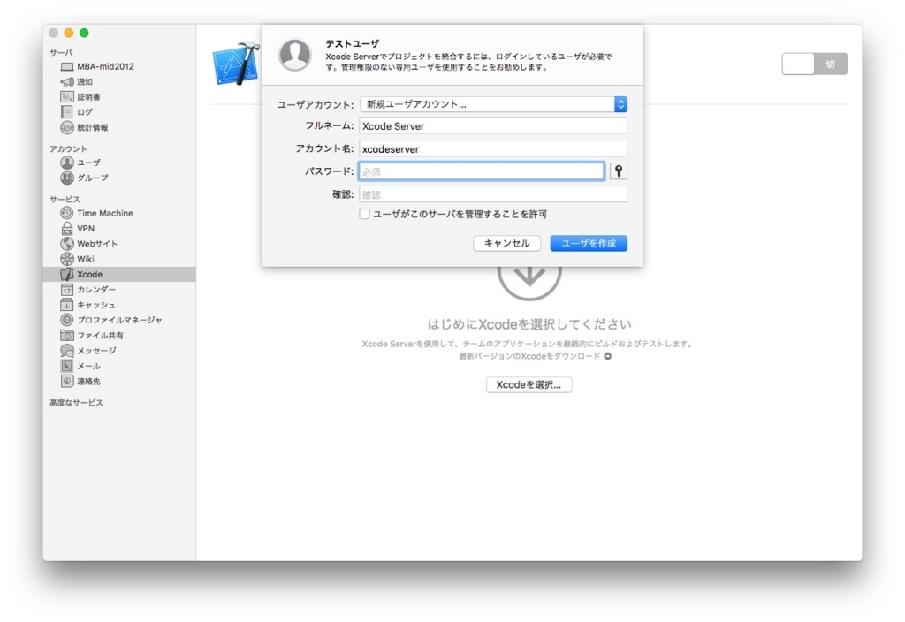
Task: Expand the 高度なサービス section
Action: pyautogui.click(x=76, y=403)
